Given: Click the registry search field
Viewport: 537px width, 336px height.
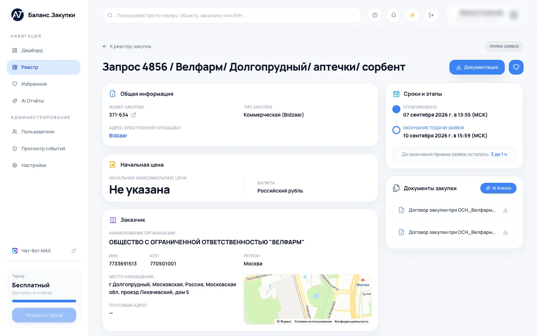Looking at the screenshot, I should 232,15.
